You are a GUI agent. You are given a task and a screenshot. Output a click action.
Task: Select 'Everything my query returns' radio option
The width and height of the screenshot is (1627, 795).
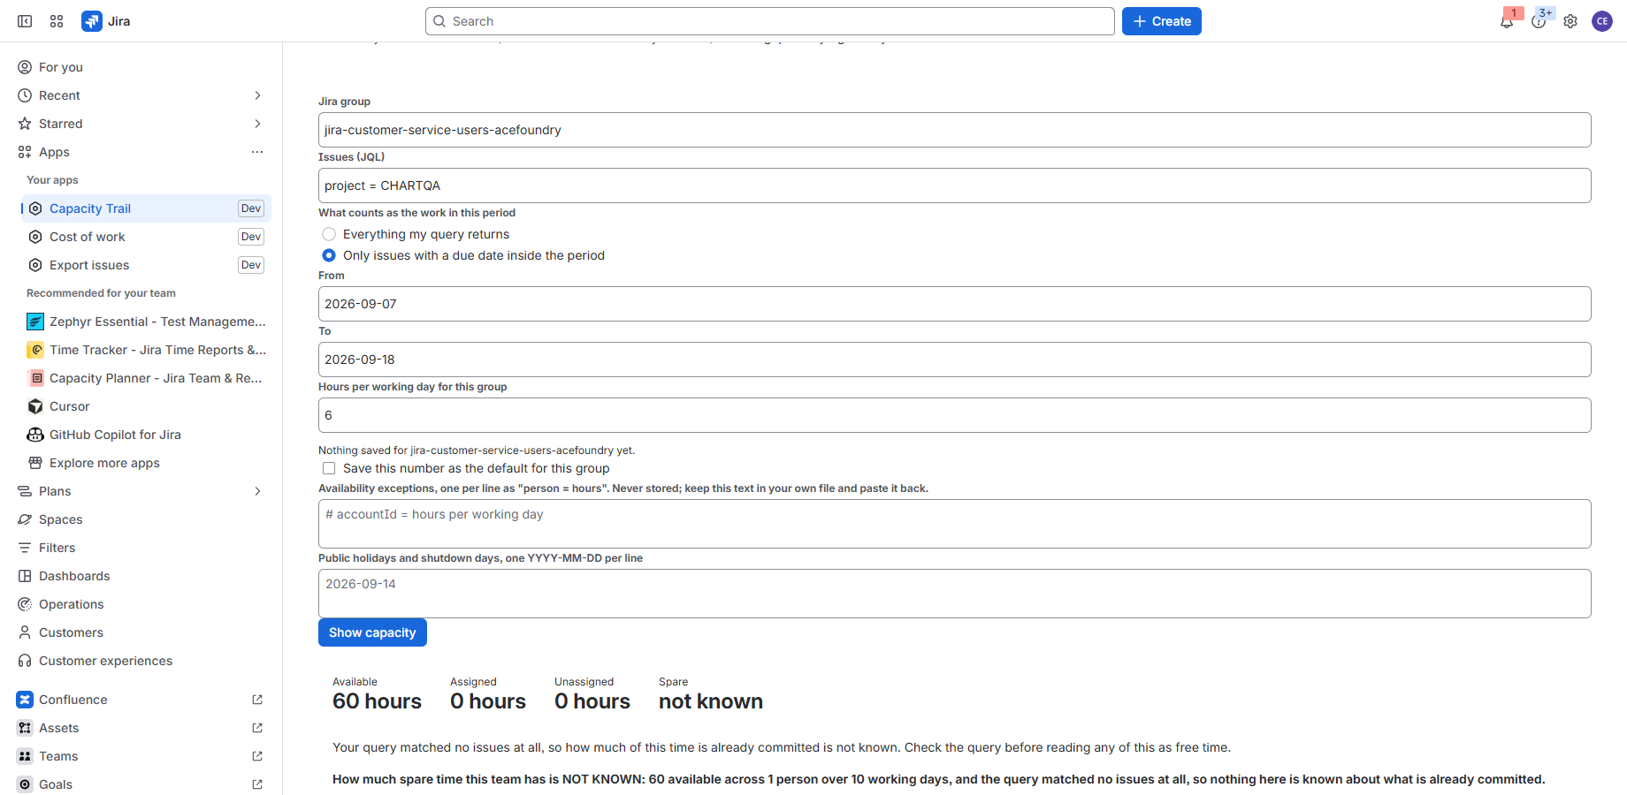pos(329,234)
